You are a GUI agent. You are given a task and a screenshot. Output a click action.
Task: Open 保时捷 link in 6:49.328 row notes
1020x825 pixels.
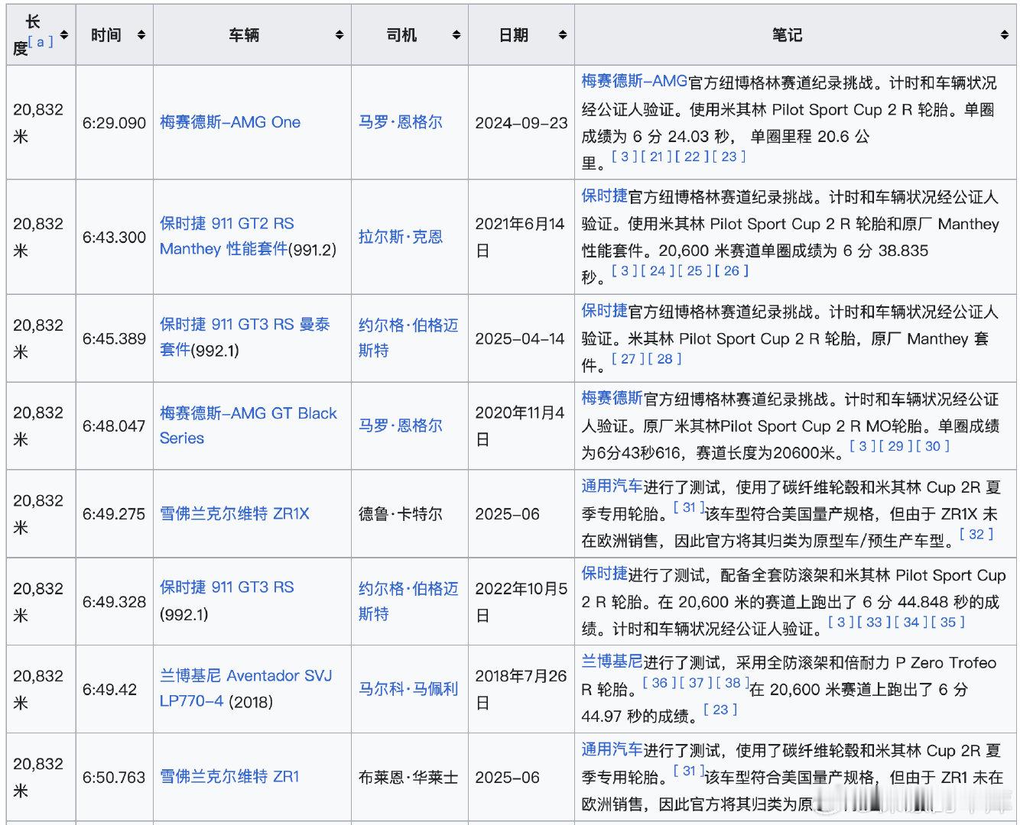point(604,573)
